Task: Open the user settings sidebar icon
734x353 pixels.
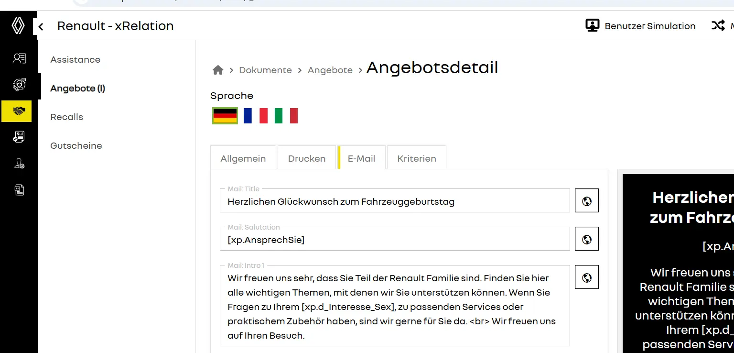Action: pos(19,164)
